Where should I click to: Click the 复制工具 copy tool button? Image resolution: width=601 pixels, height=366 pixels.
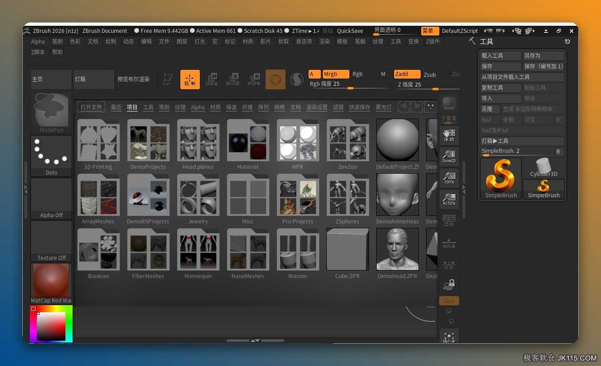click(x=501, y=88)
